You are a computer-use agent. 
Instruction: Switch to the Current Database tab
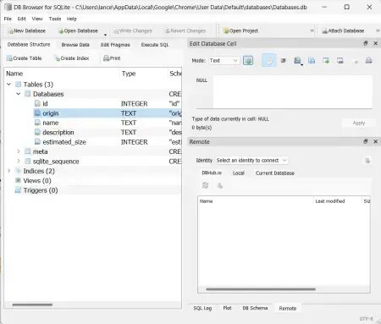click(x=275, y=173)
